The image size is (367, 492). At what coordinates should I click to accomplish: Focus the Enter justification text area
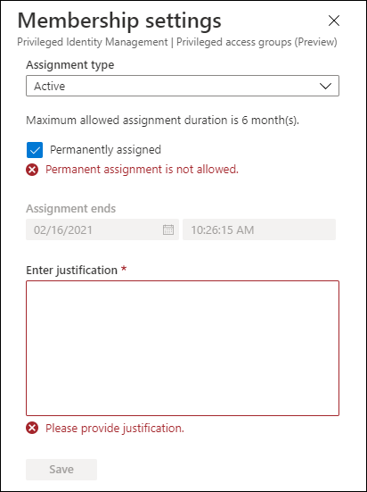183,348
